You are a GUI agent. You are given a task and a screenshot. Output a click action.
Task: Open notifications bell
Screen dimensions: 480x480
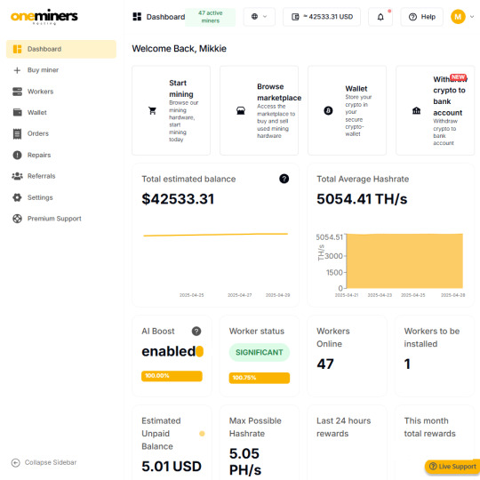click(x=380, y=17)
